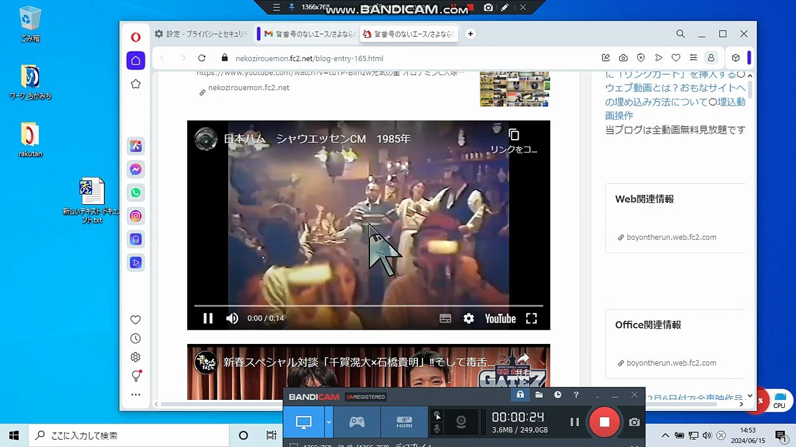
Task: Add page to bookmarks heart in address bar
Action: pos(676,58)
